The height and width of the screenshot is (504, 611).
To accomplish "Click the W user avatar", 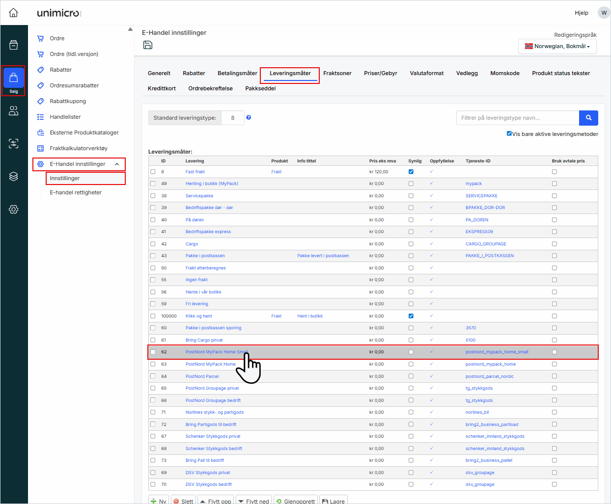I will (604, 13).
